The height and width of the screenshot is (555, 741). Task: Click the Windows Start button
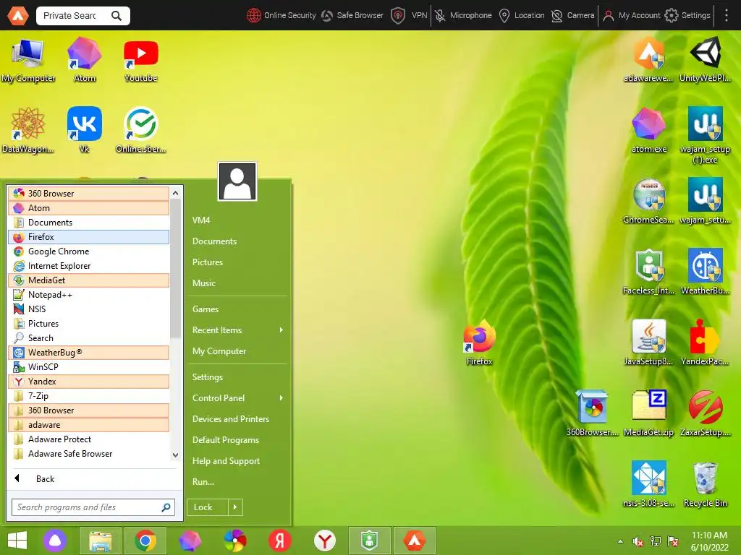point(17,541)
